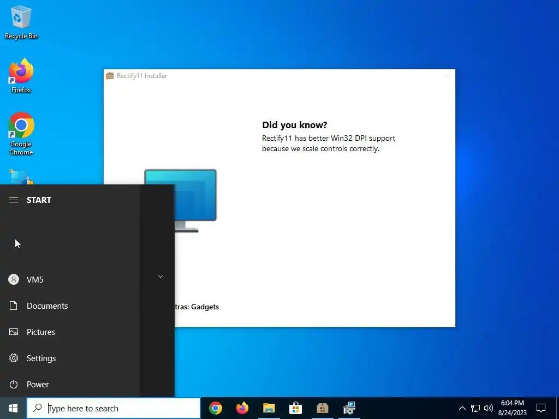Click the 'Gadgets' progress status text
559x419 pixels.
tap(205, 307)
